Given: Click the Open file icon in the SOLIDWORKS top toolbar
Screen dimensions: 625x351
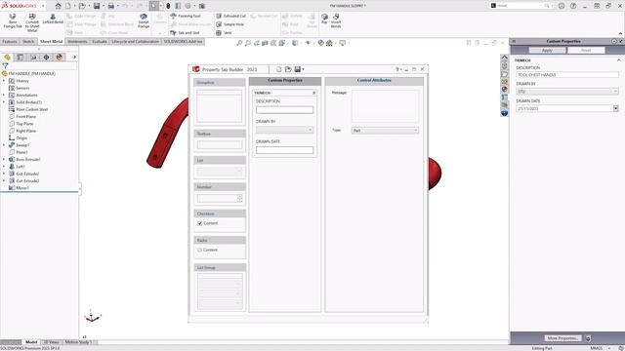Looking at the screenshot, I should click(82, 6).
